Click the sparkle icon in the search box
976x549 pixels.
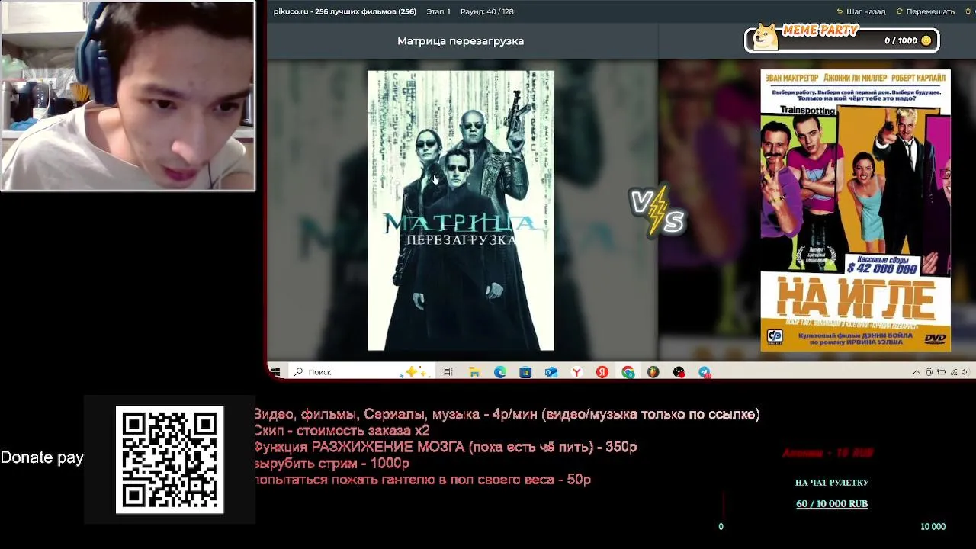click(416, 371)
